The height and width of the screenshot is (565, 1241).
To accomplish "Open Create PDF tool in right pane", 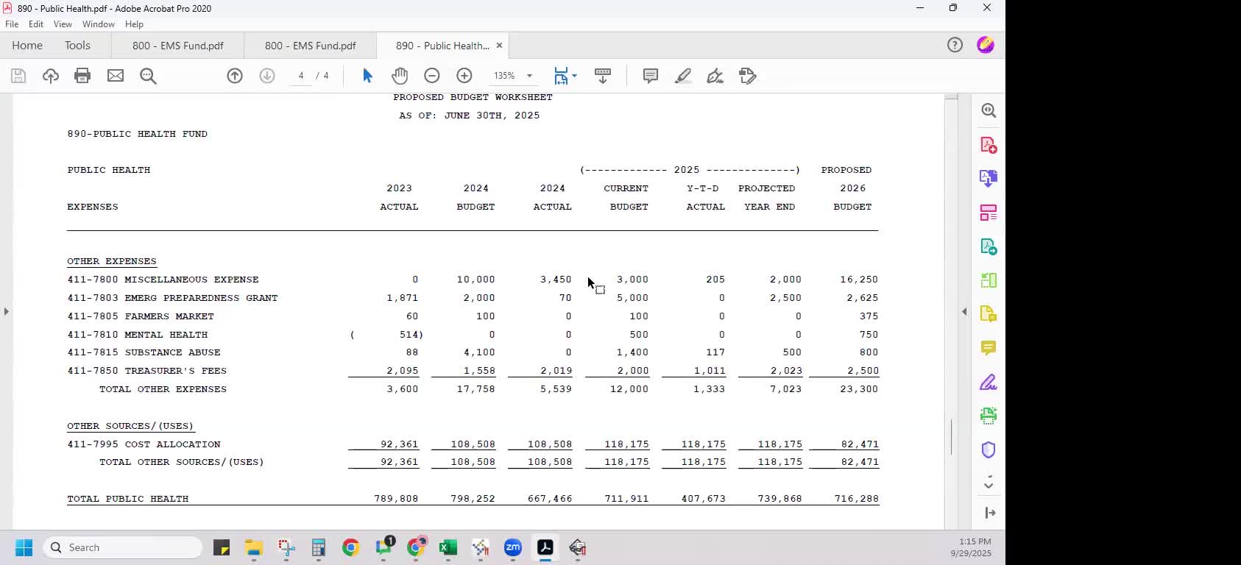I will pos(989,145).
